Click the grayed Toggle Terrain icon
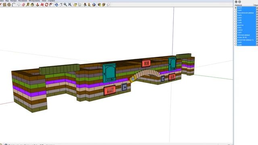Viewport: 258px width, 145px height. [x=80, y=4]
